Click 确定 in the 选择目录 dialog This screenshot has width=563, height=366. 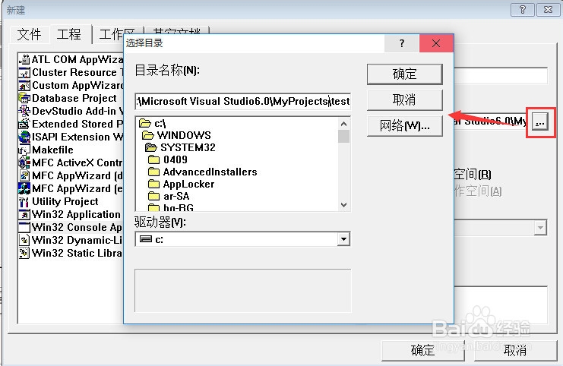point(405,74)
